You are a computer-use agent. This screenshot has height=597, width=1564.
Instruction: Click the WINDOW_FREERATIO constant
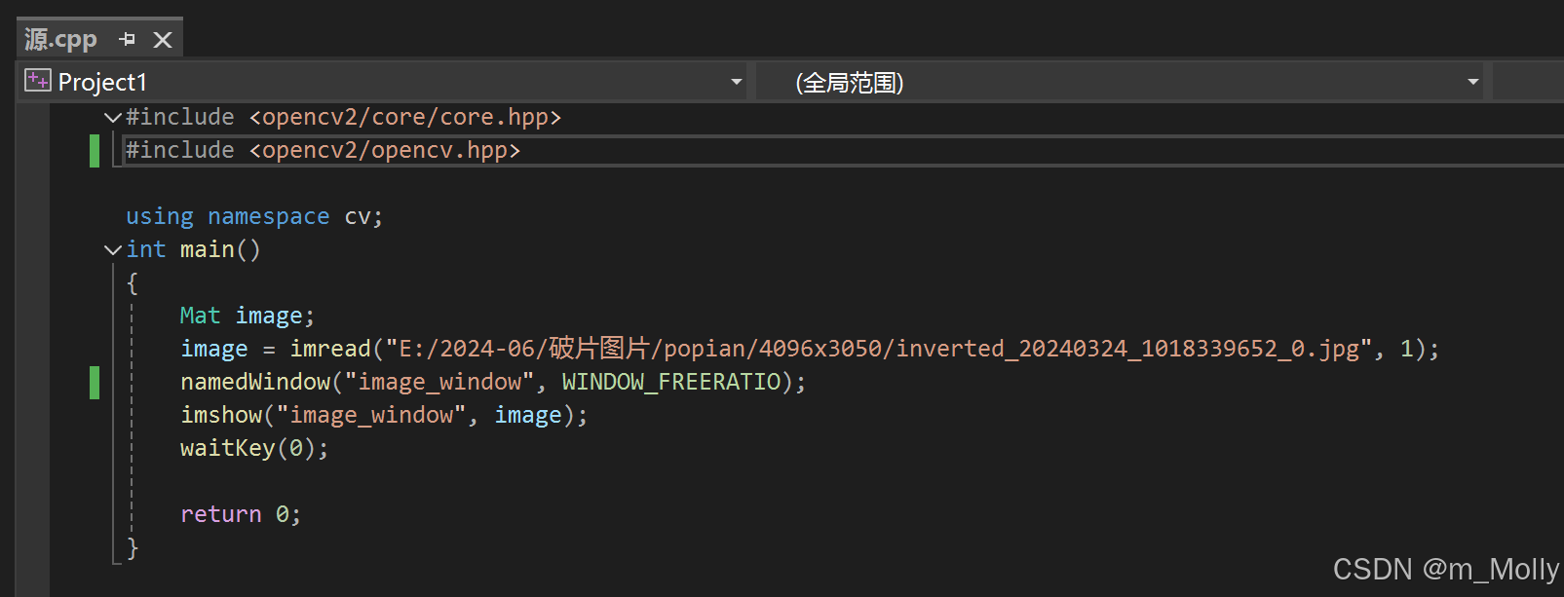click(671, 383)
